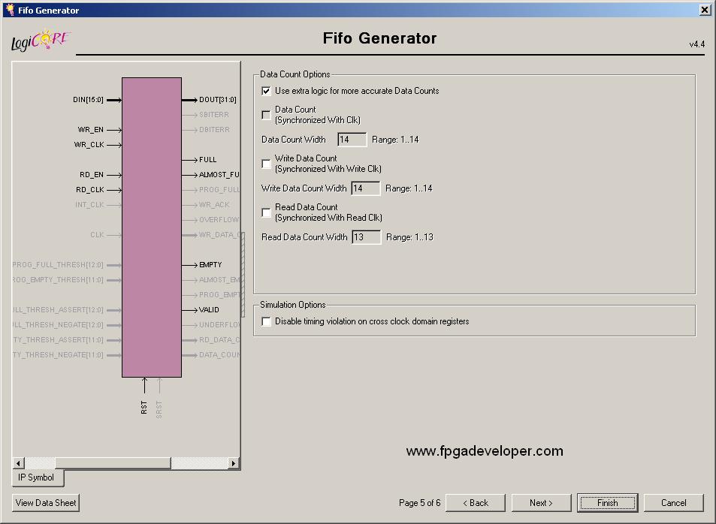Cancel the Fifo Generator wizard
The height and width of the screenshot is (524, 716).
[673, 502]
